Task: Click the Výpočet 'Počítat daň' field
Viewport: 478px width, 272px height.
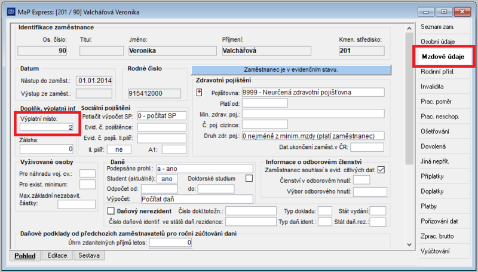Action: [x=197, y=199]
